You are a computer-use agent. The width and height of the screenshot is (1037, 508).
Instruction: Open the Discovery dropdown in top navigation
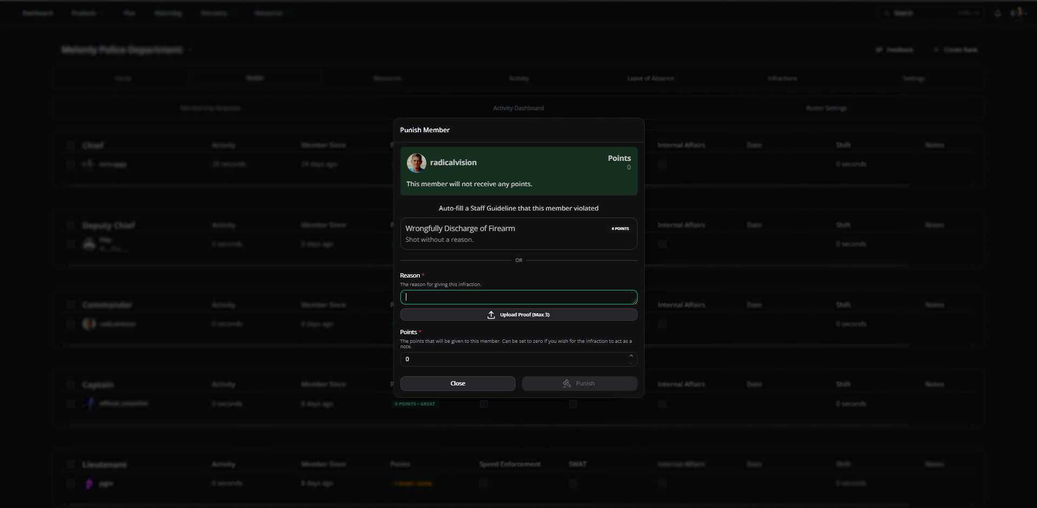[217, 13]
